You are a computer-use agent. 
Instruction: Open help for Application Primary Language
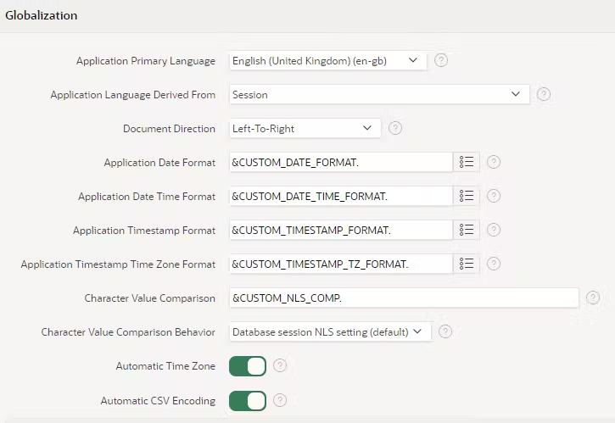(x=441, y=60)
